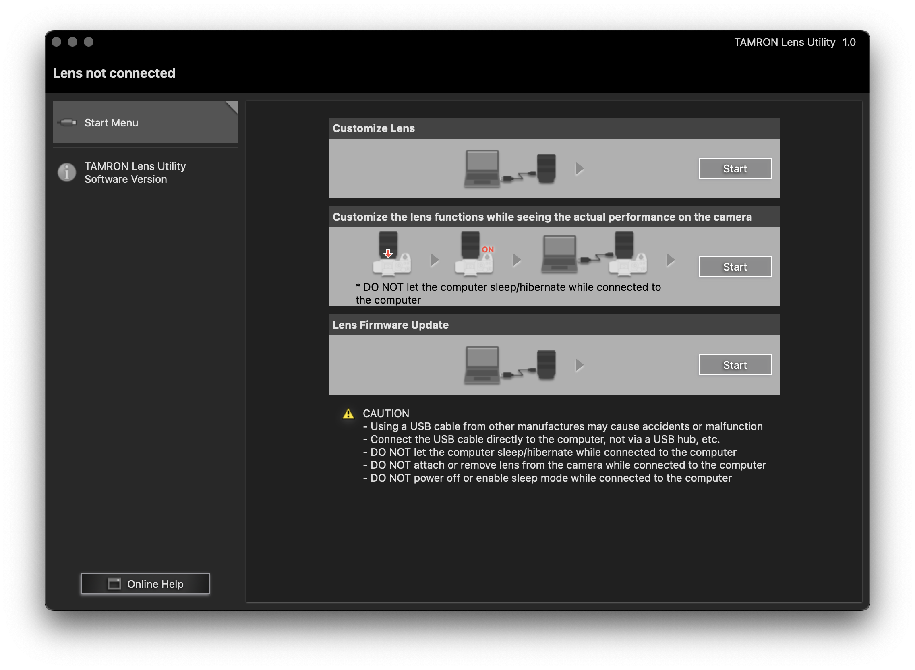Click the camera power ON illustration
The height and width of the screenshot is (670, 915).
[x=474, y=254]
